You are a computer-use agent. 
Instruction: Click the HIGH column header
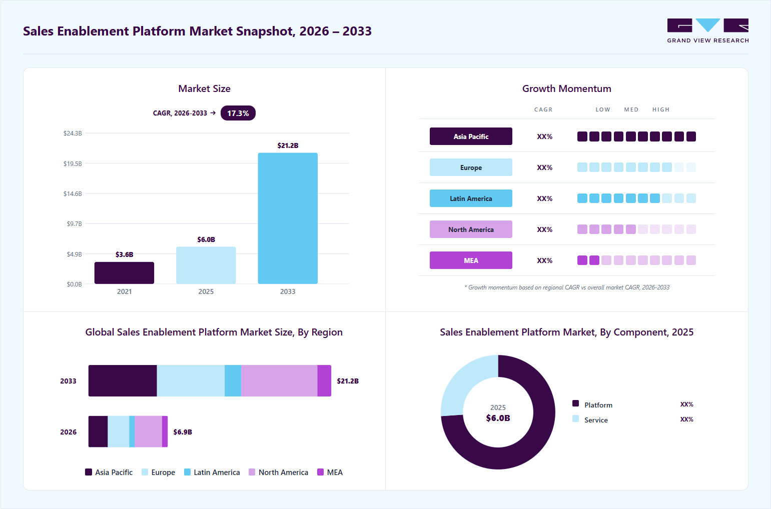[661, 109]
